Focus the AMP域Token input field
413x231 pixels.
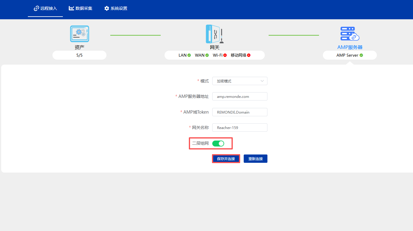coord(240,112)
